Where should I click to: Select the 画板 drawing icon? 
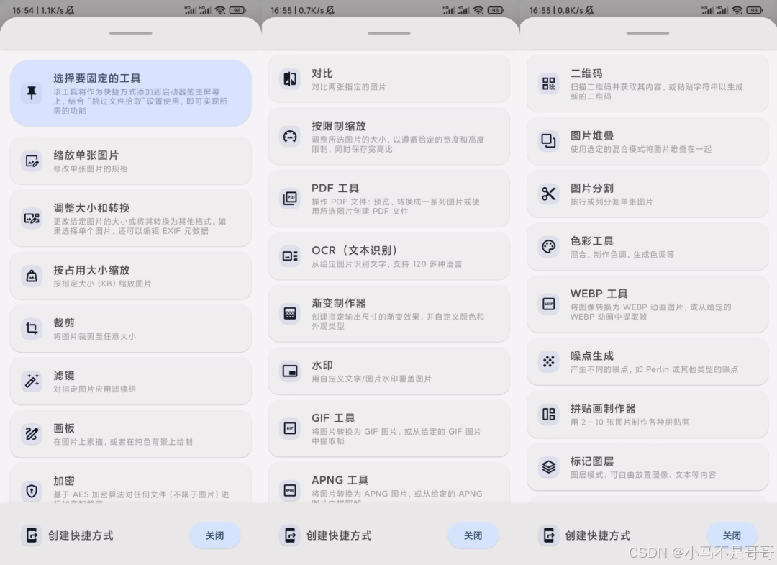(x=32, y=434)
